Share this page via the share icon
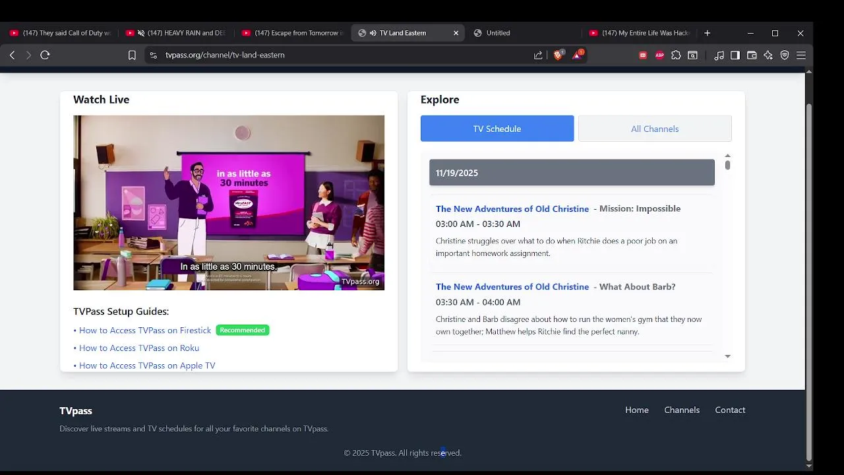 point(538,55)
